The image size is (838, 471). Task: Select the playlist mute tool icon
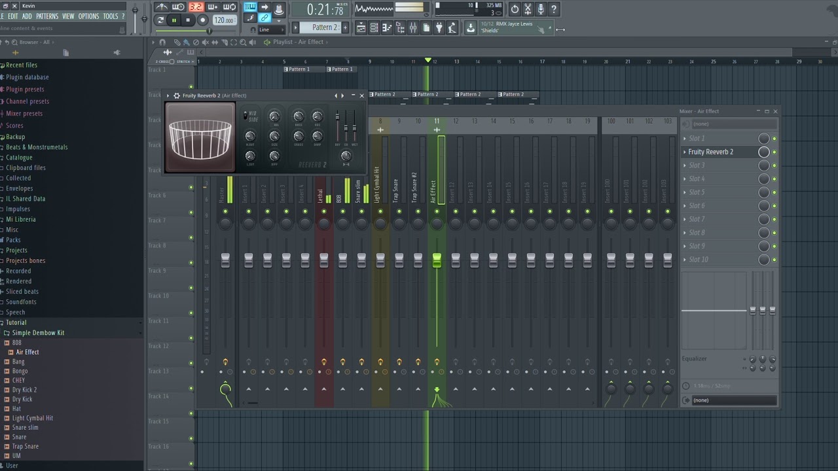tap(206, 42)
